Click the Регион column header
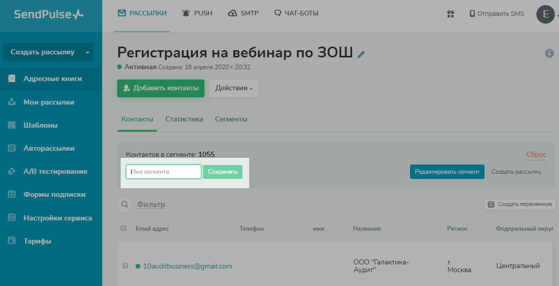 coord(457,229)
